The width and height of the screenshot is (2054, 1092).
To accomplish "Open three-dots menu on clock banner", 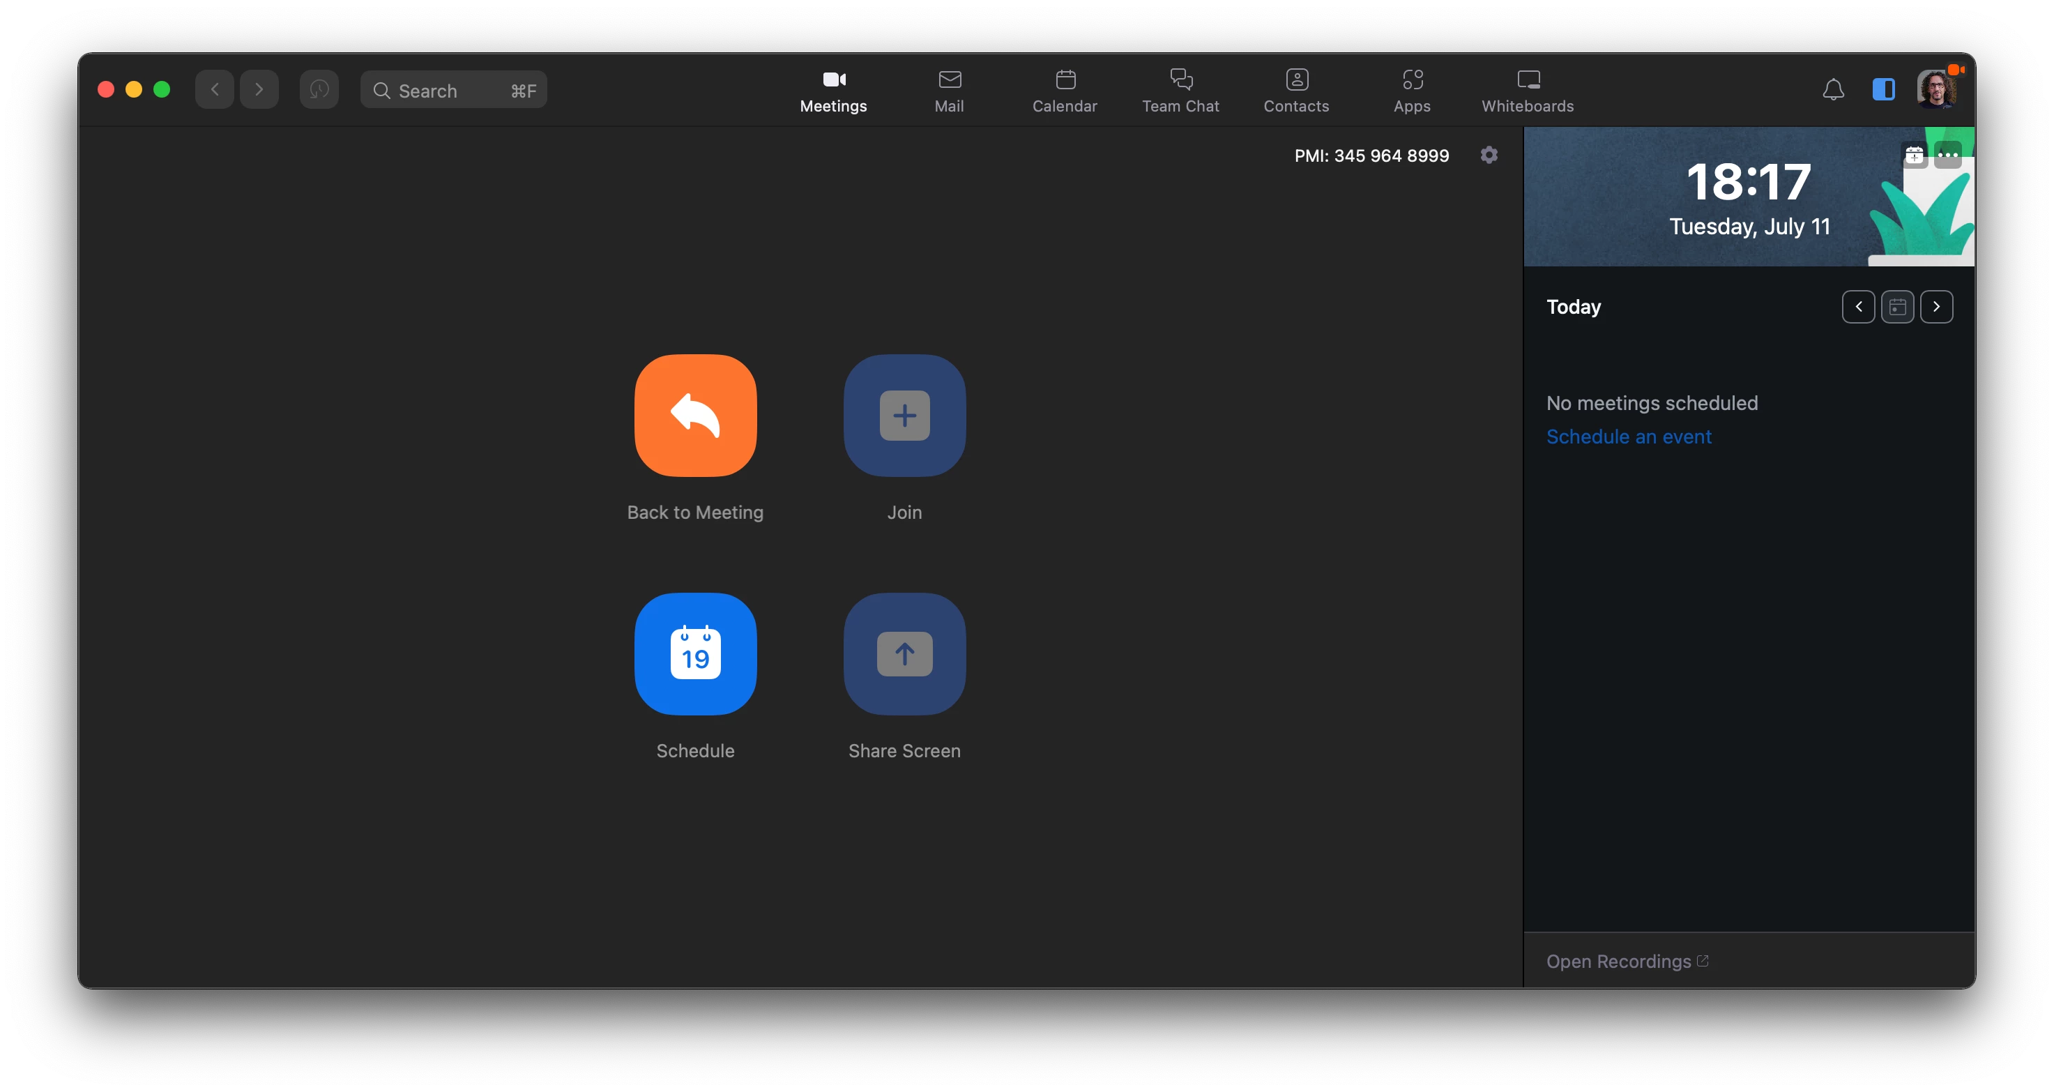I will pyautogui.click(x=1947, y=155).
